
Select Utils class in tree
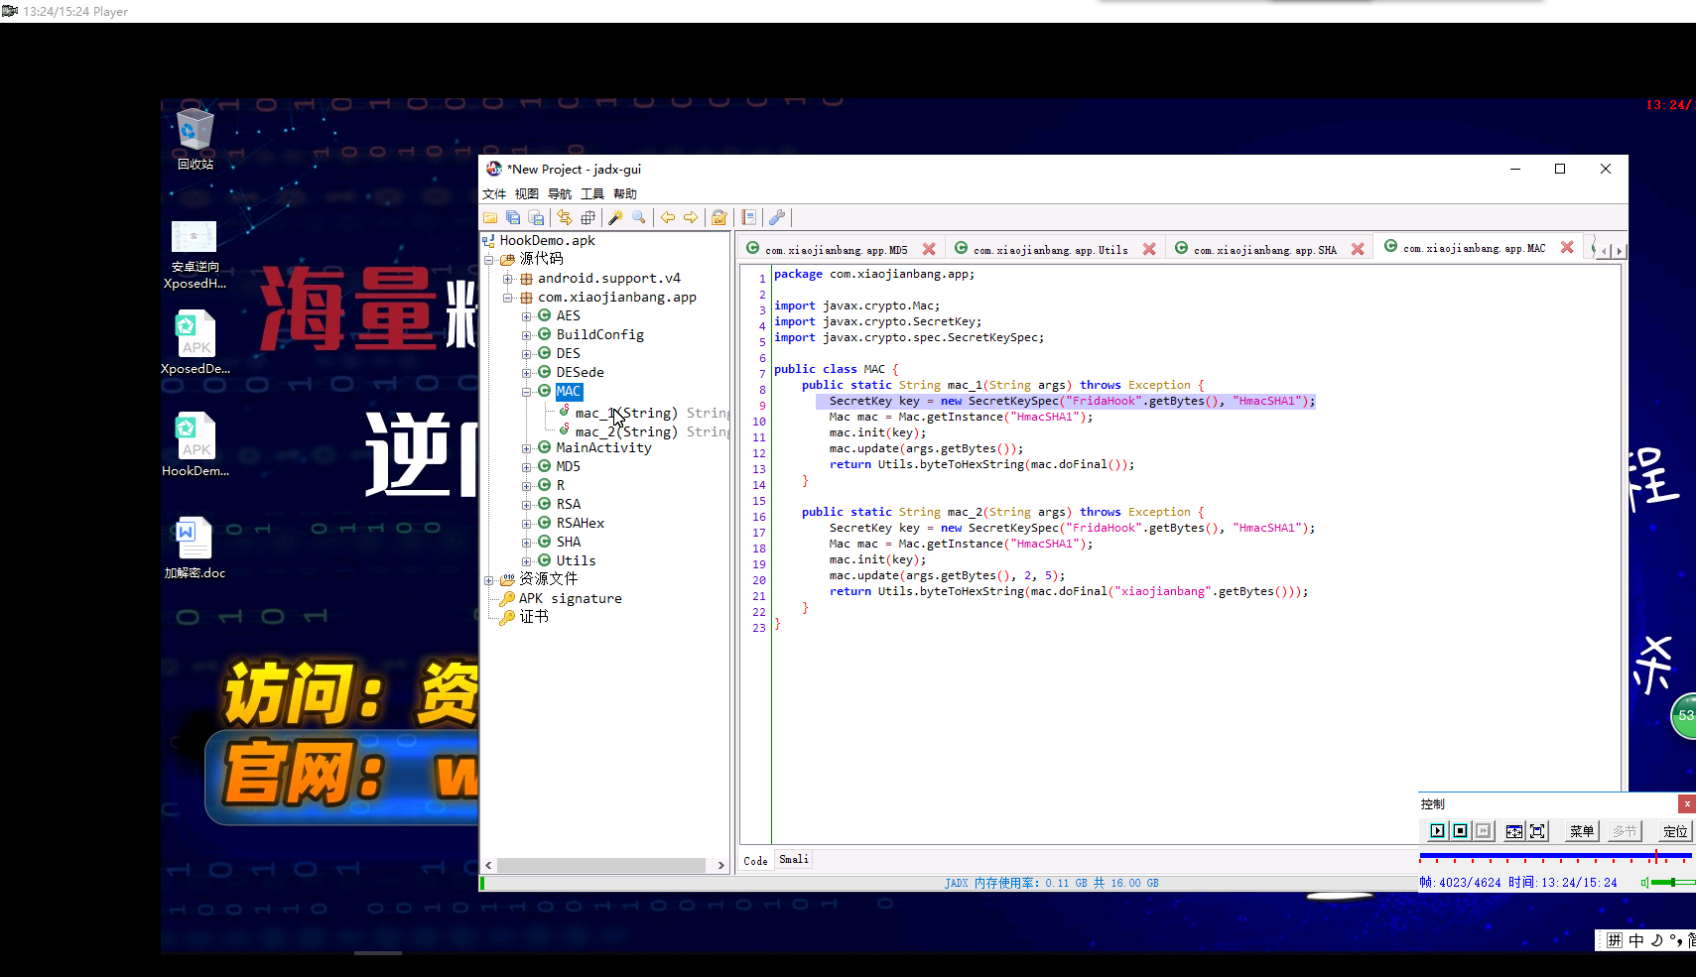pyautogui.click(x=576, y=561)
